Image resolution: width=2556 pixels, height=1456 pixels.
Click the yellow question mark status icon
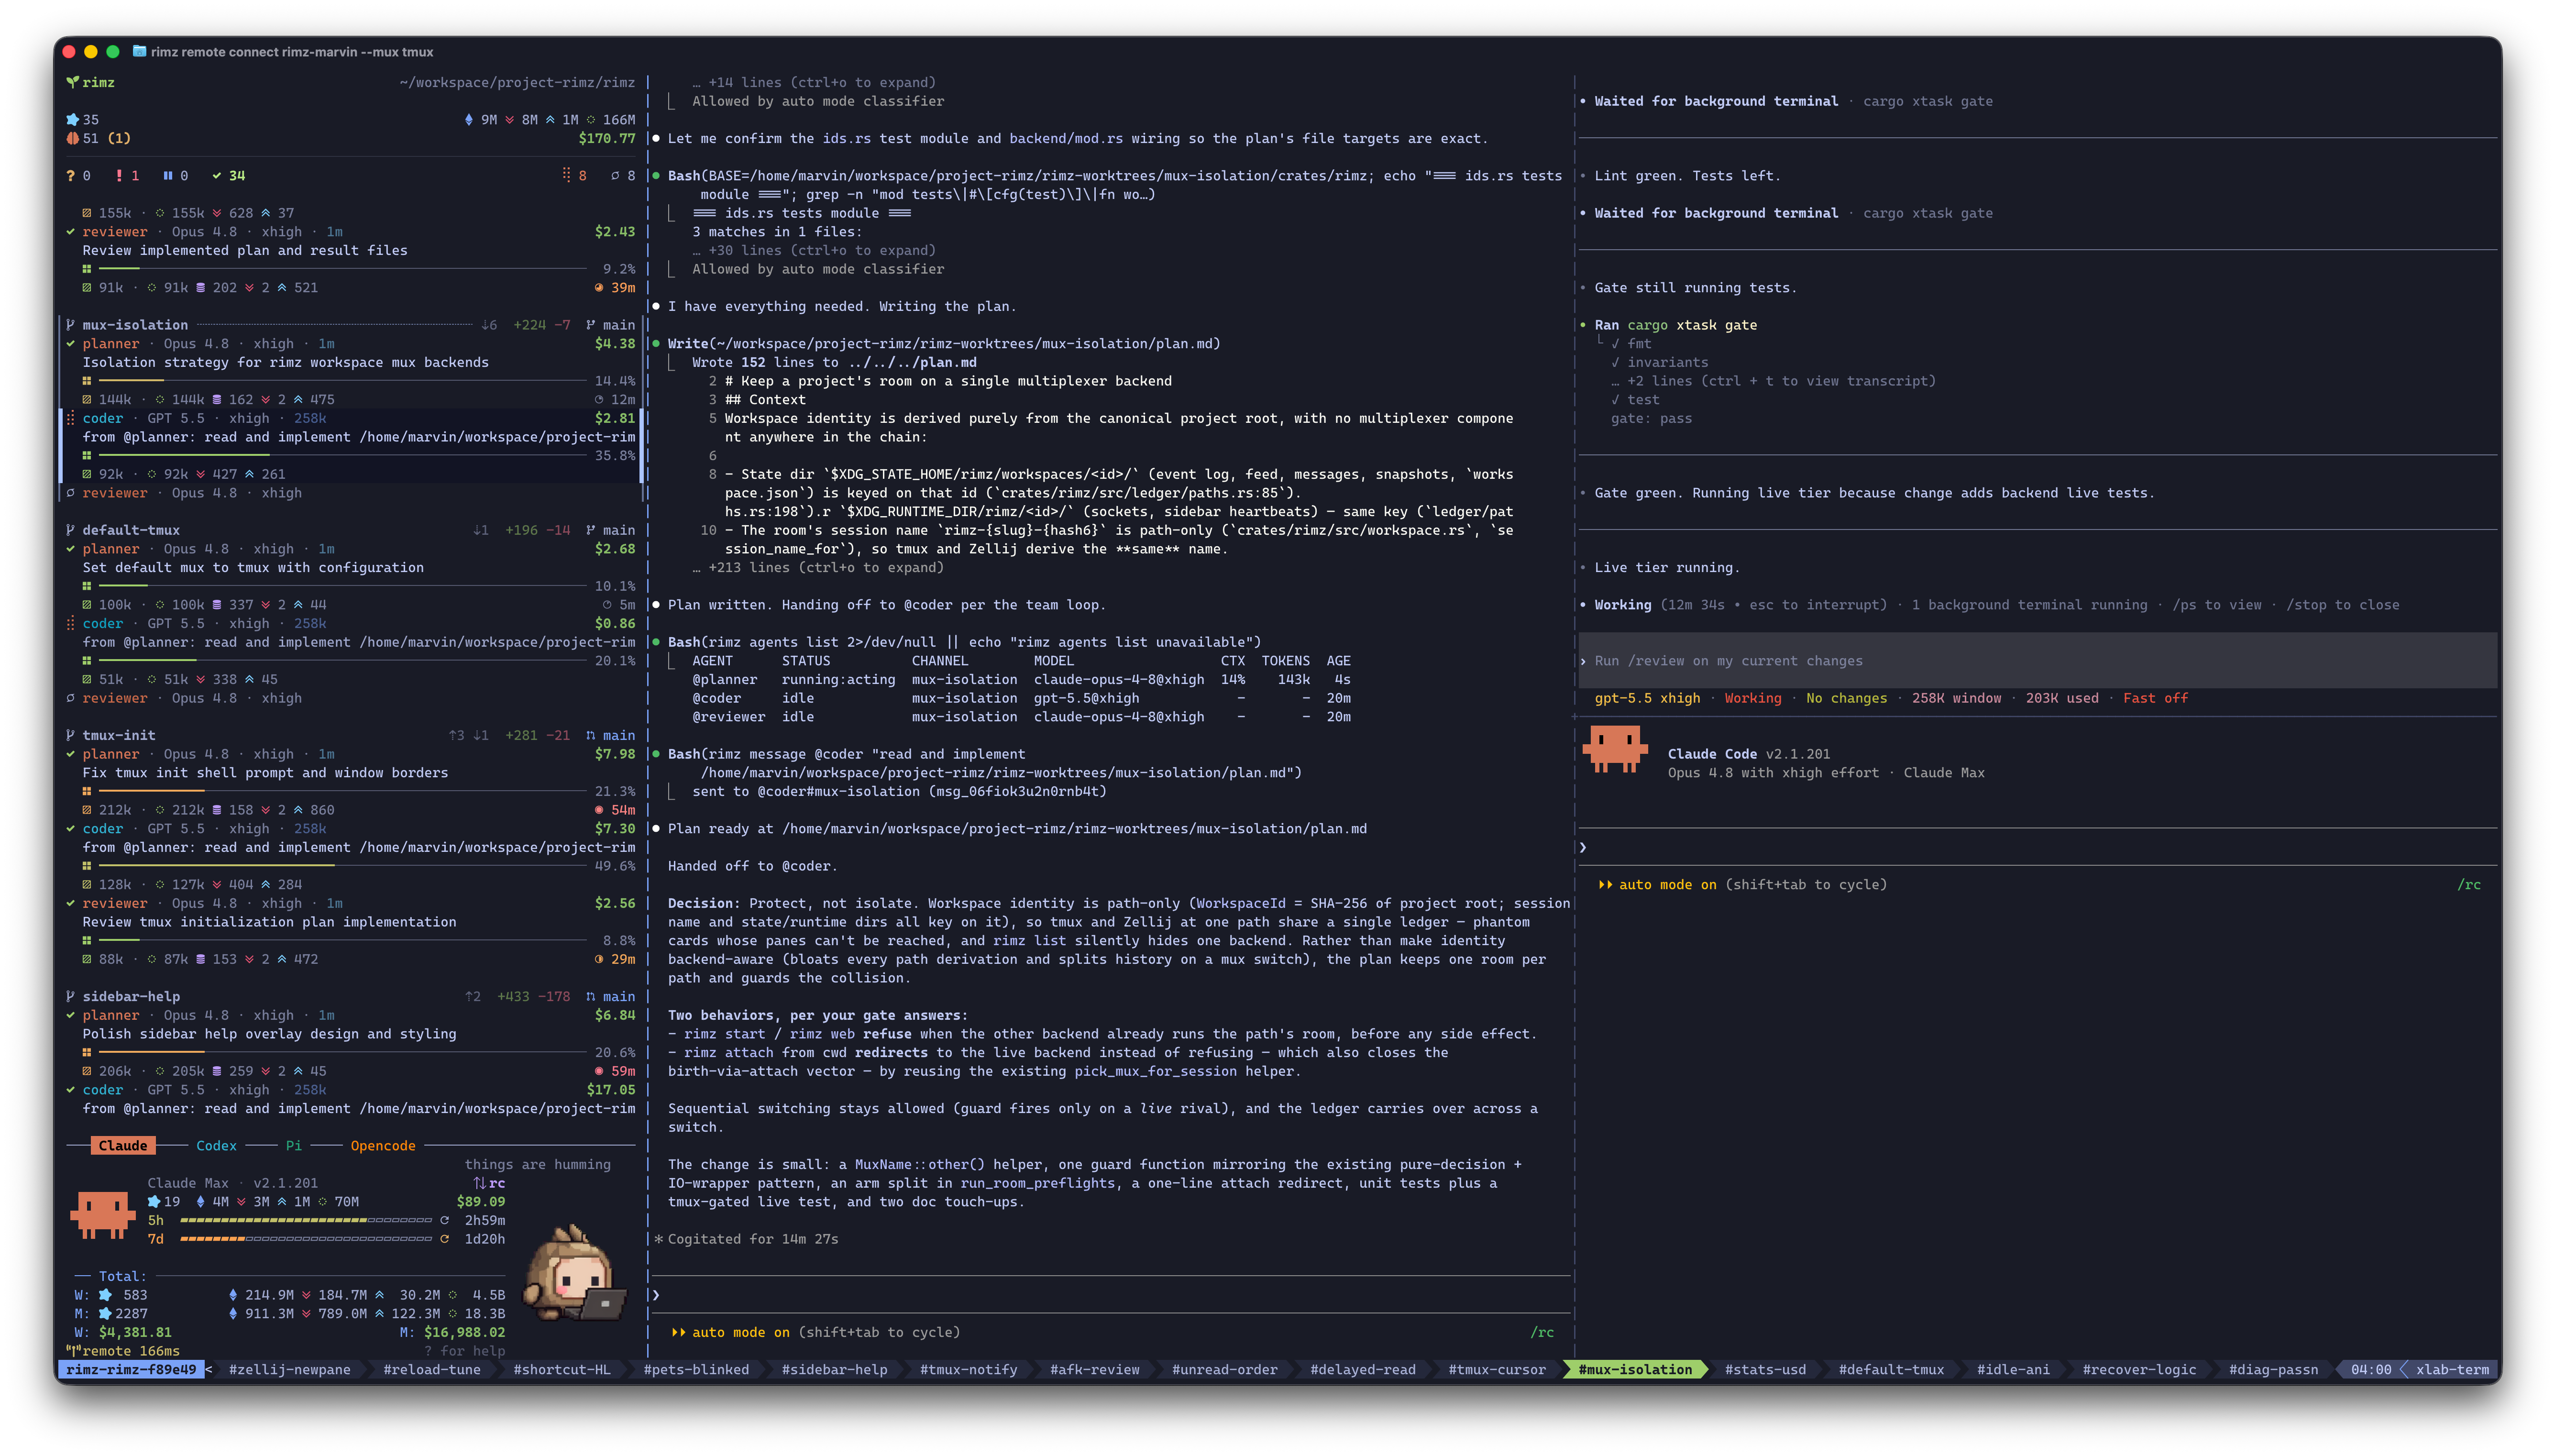70,175
